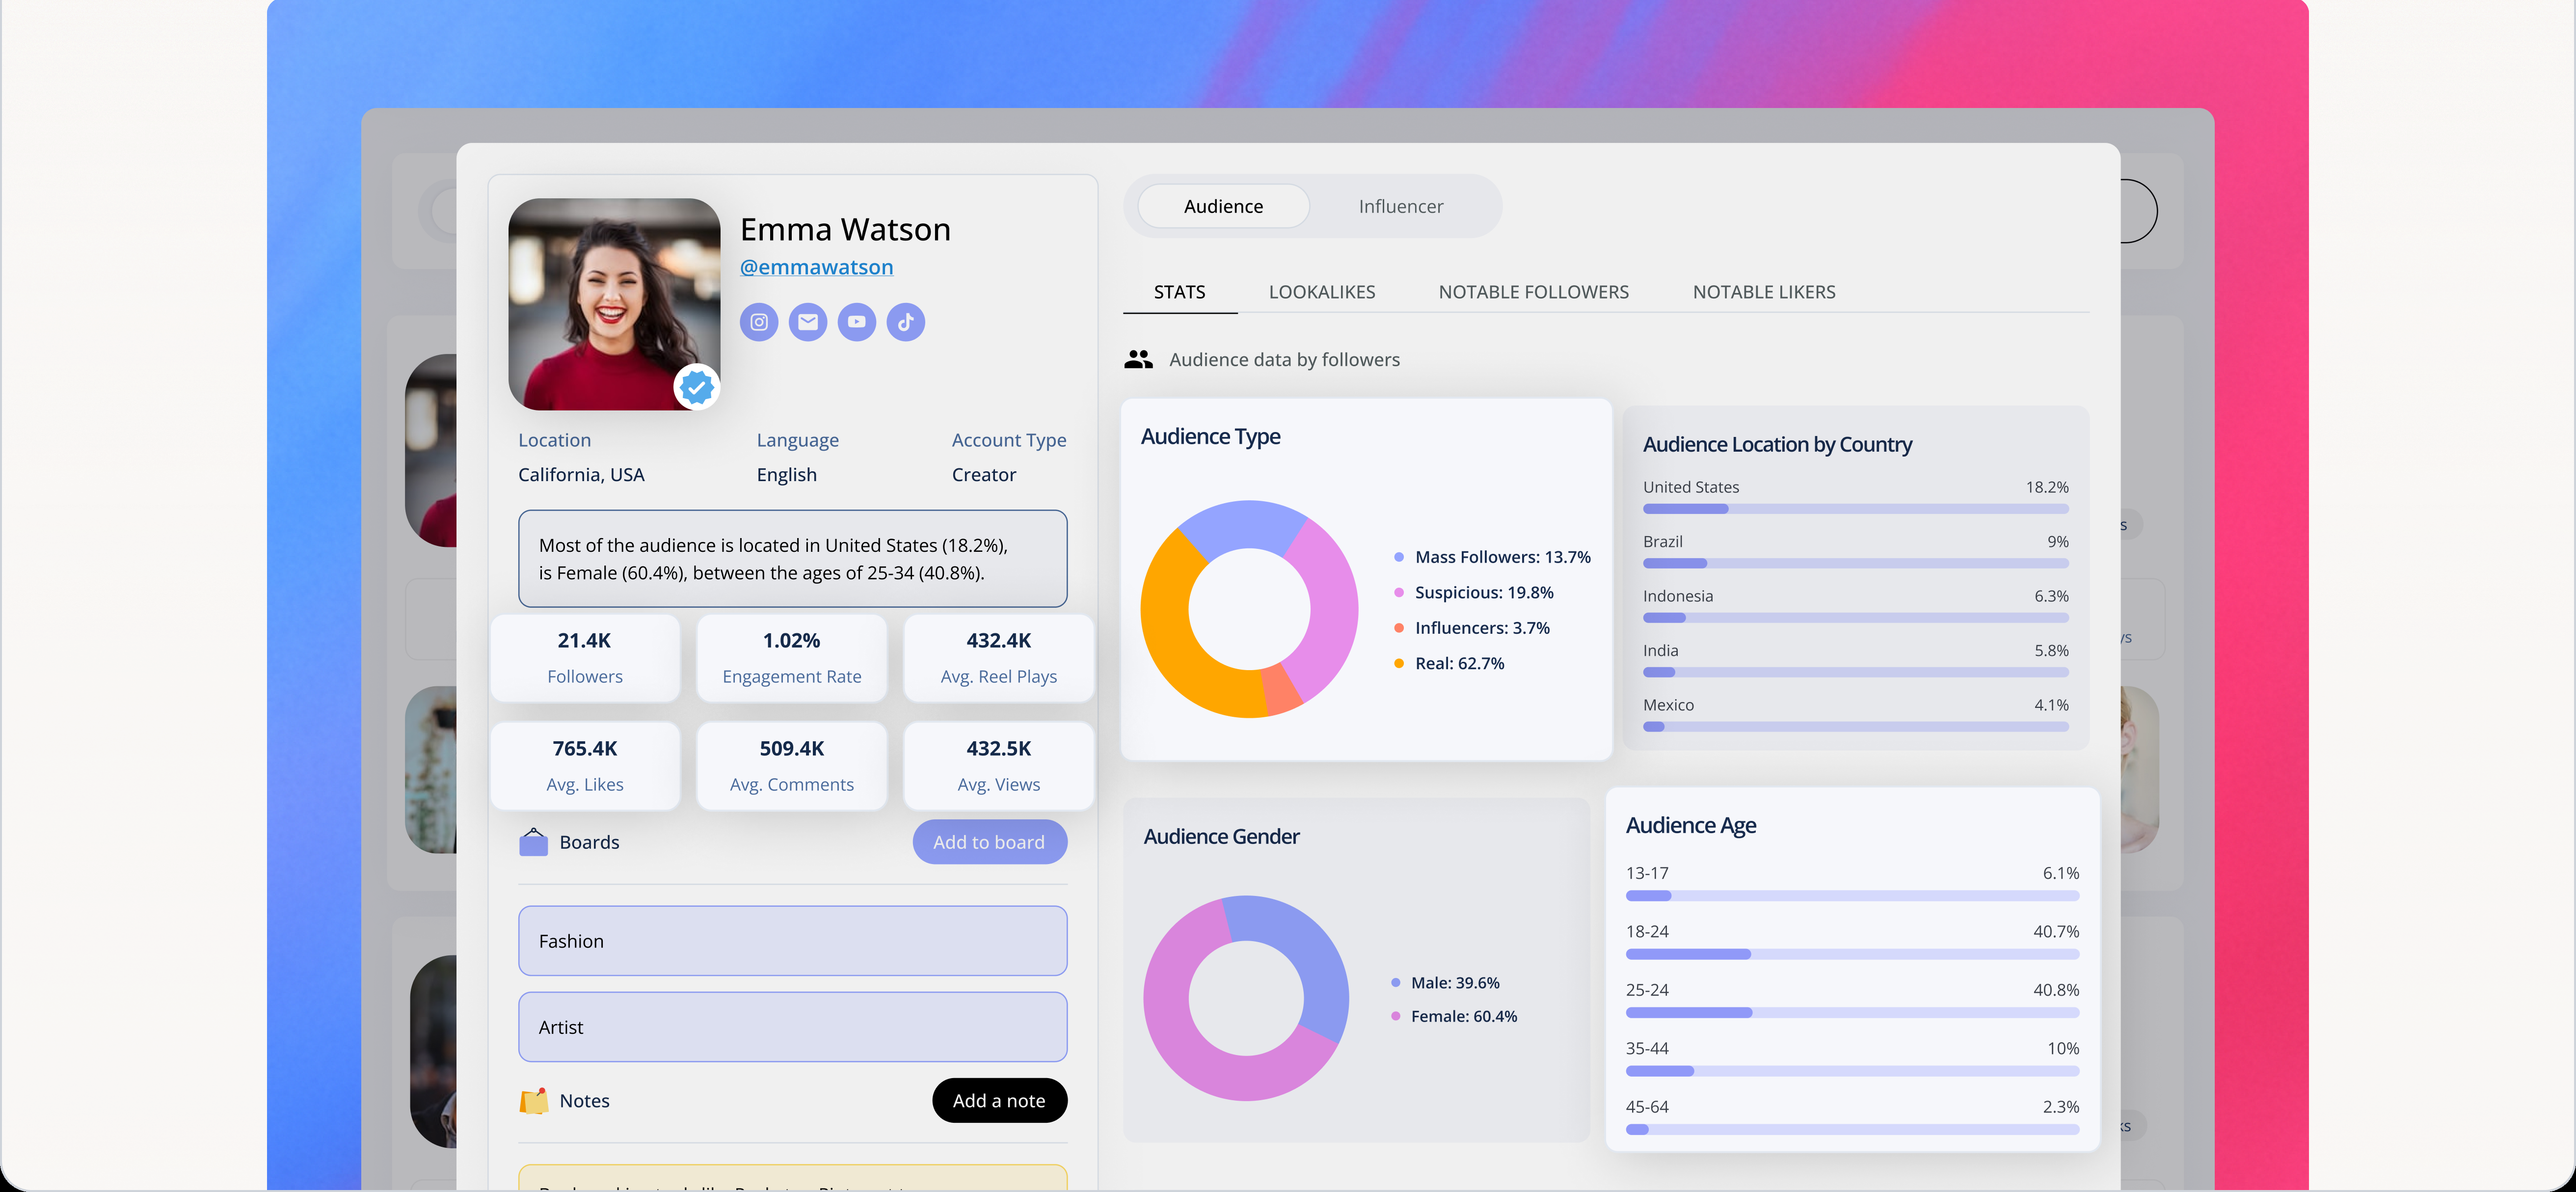This screenshot has width=2576, height=1192.
Task: Click the 18-24 age bar
Action: 1852,954
